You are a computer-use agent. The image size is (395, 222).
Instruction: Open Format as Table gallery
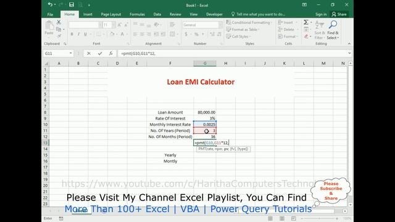coord(243,30)
